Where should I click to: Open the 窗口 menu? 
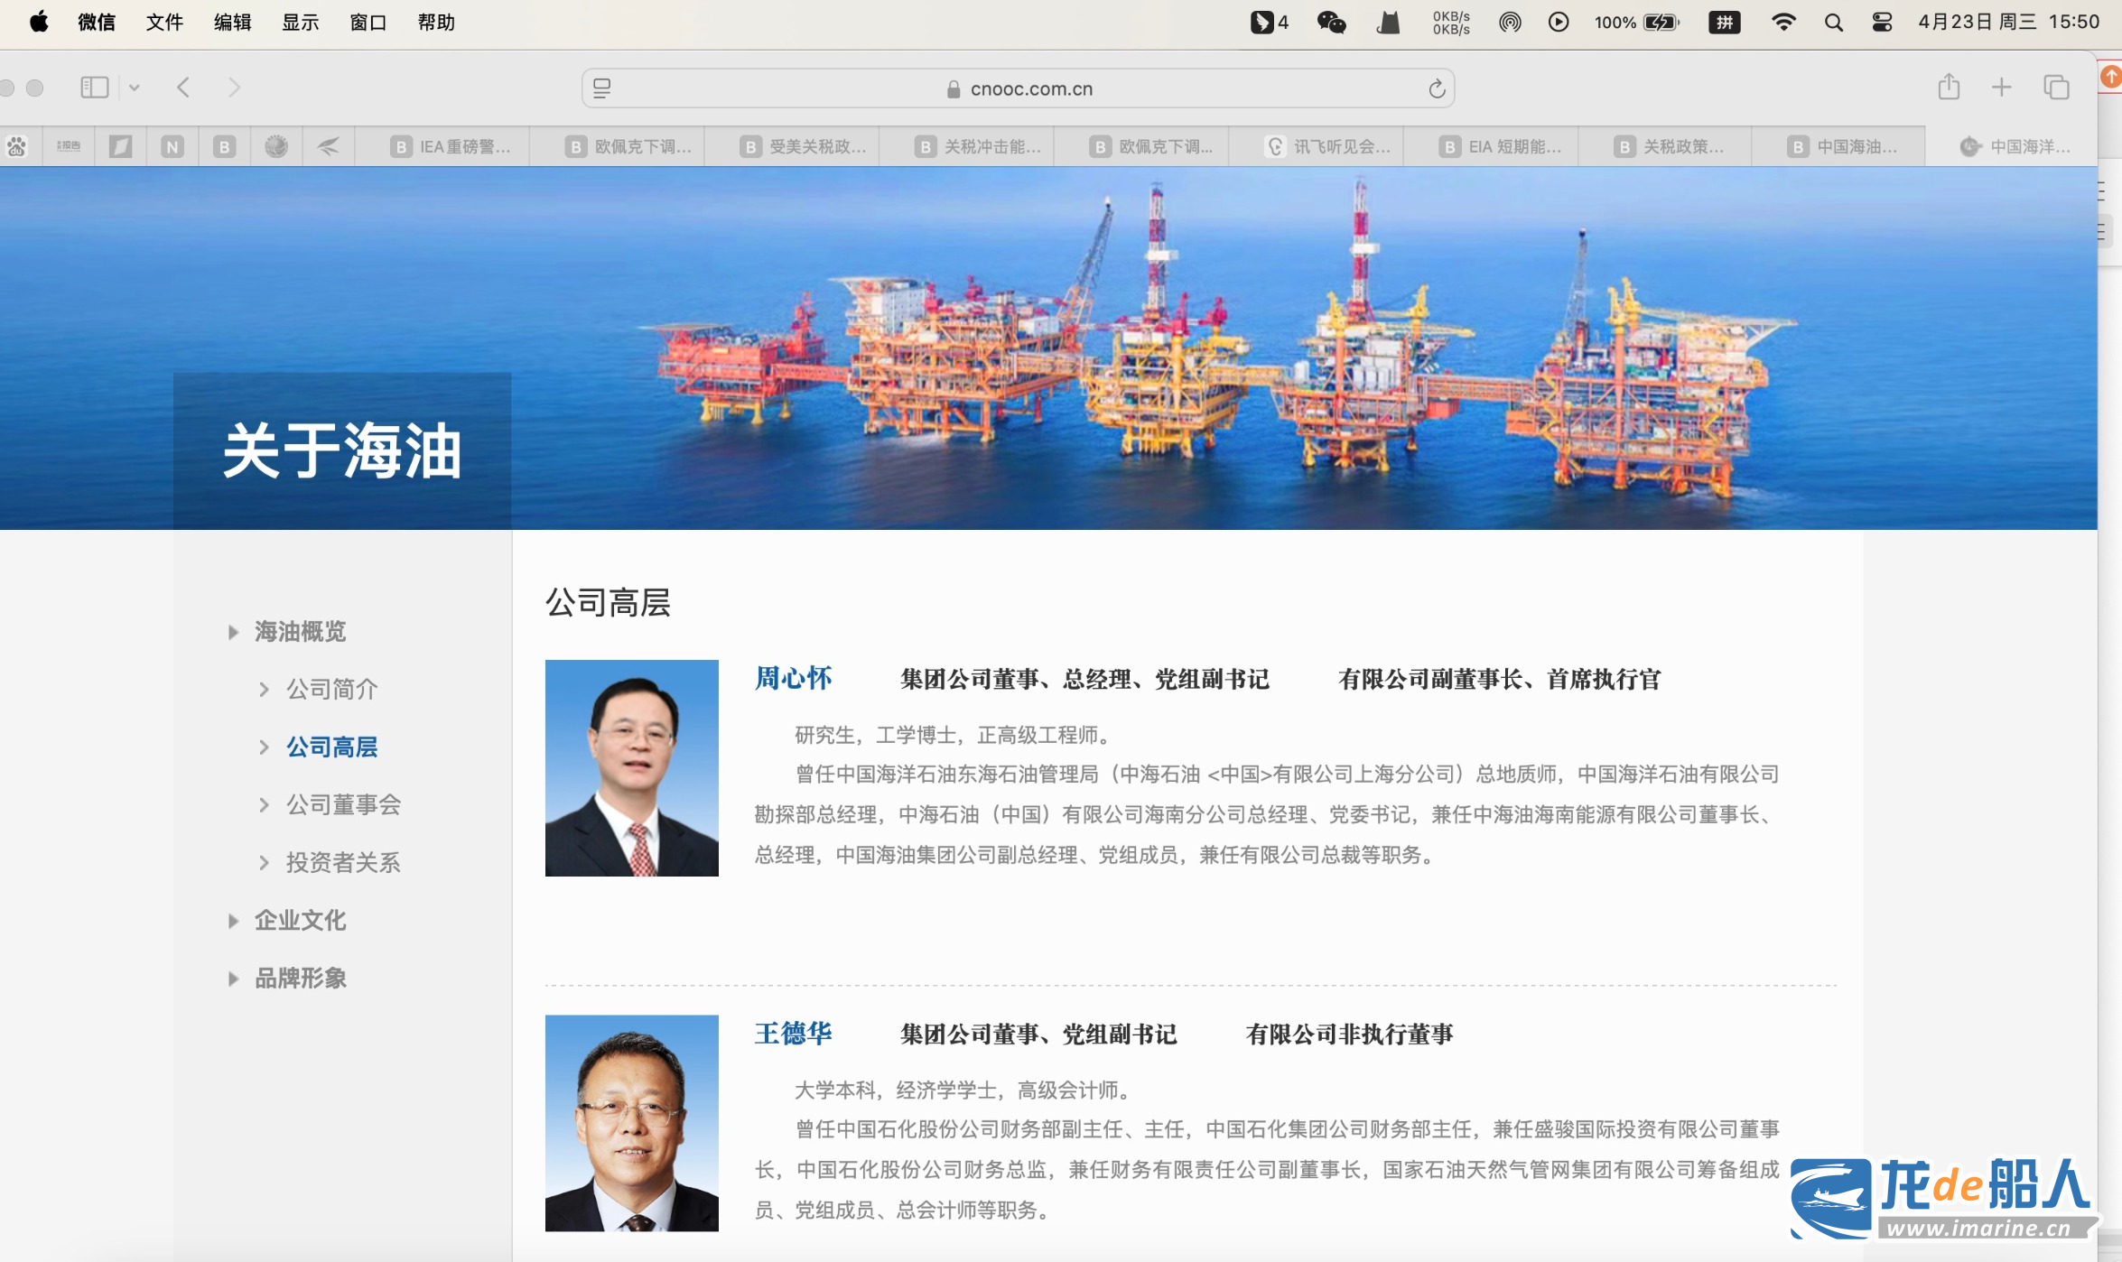pos(368,22)
